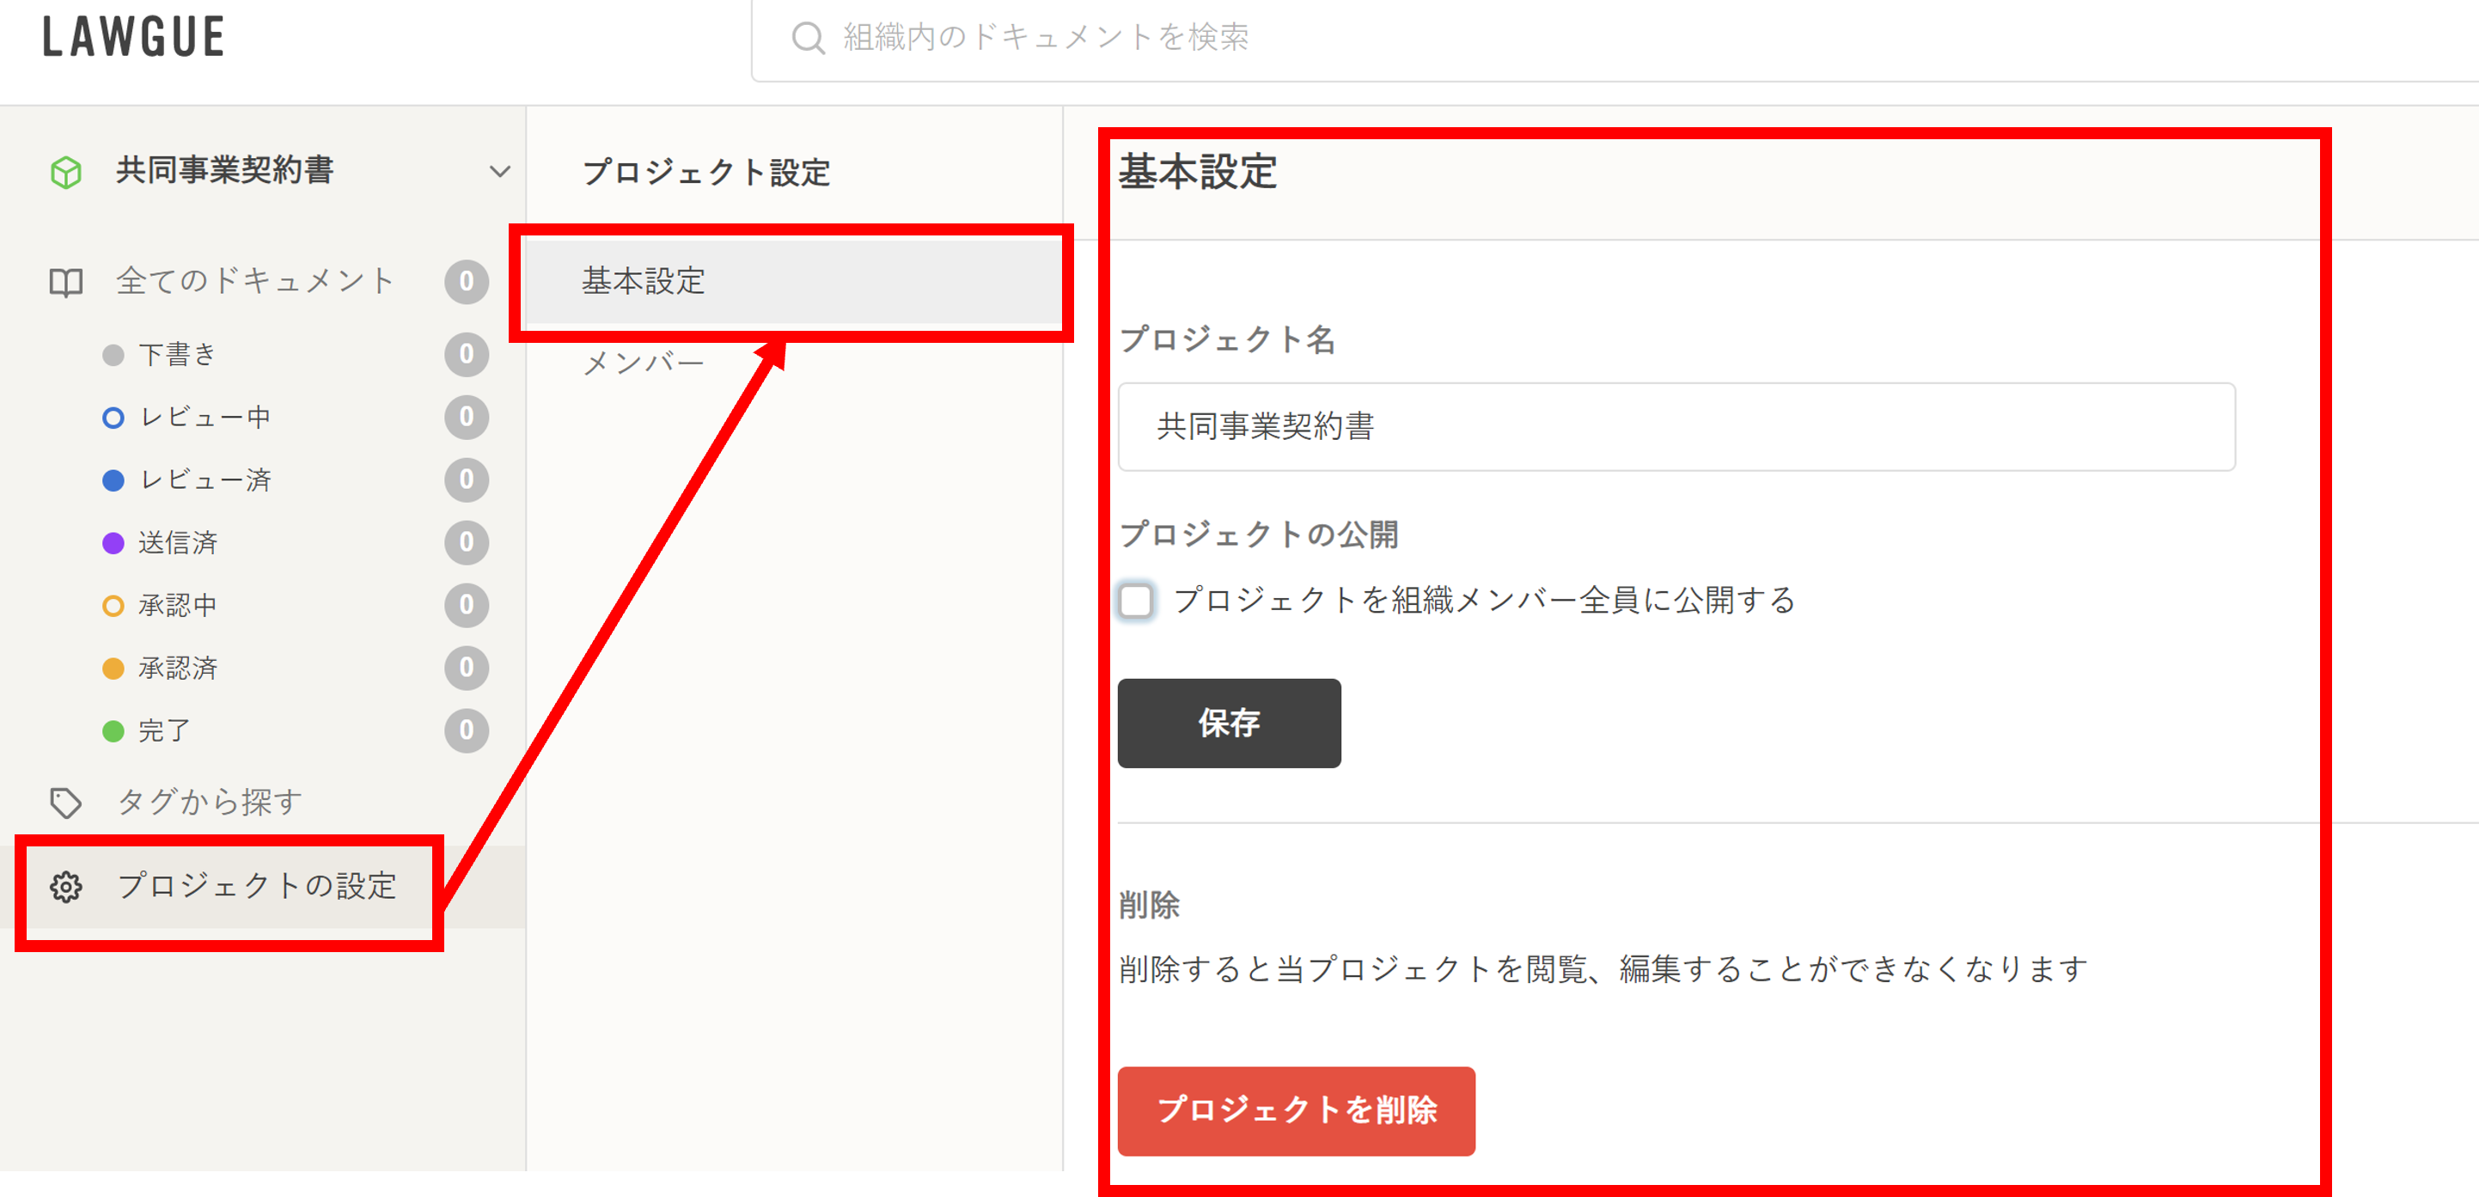Click the gear icon for プロジェクトの設定
Viewport: 2479px width, 1197px height.
point(65,887)
